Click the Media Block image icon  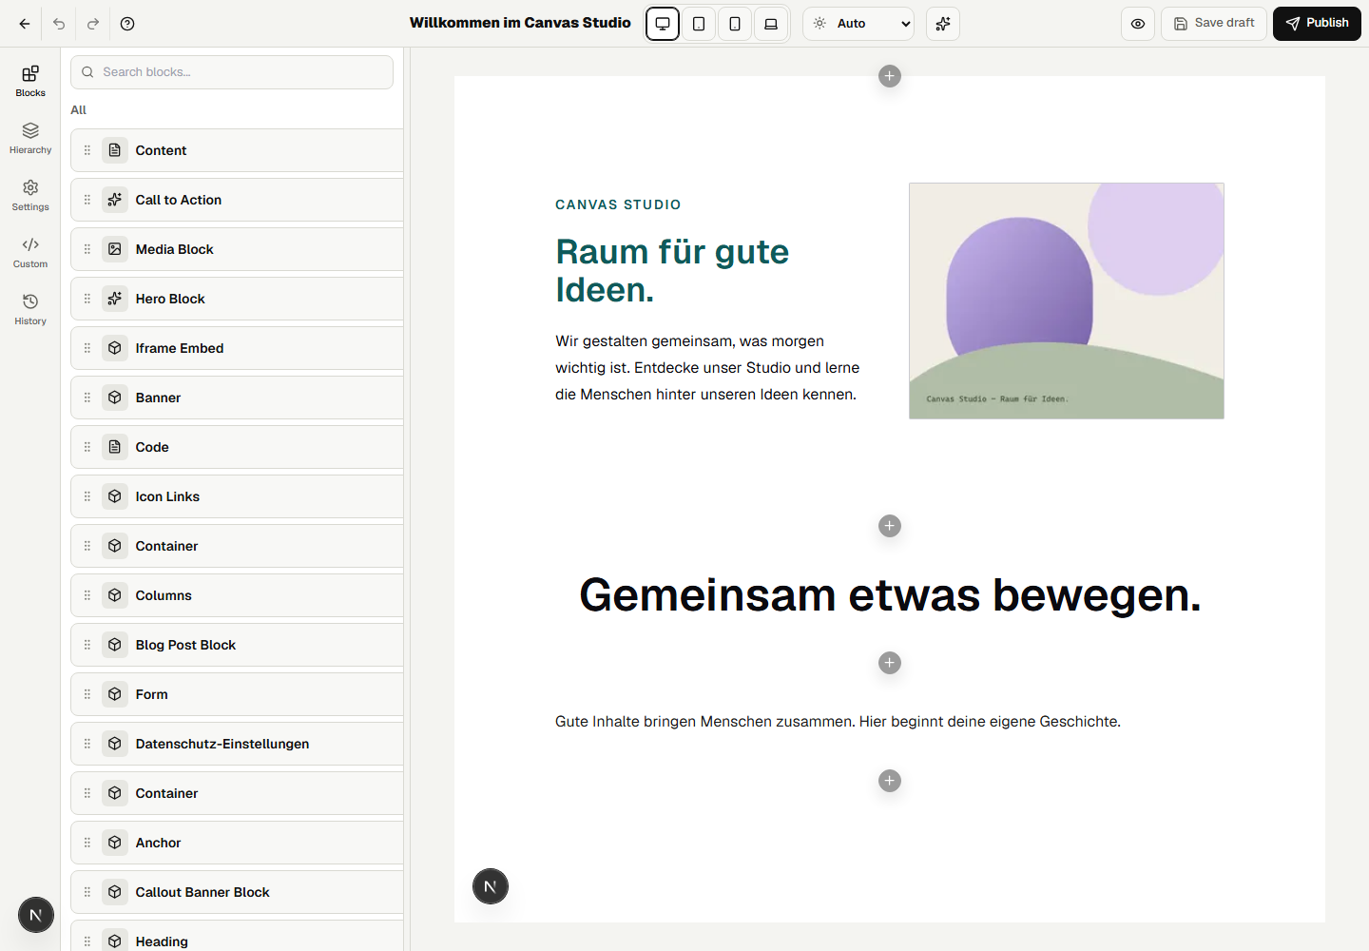(115, 249)
